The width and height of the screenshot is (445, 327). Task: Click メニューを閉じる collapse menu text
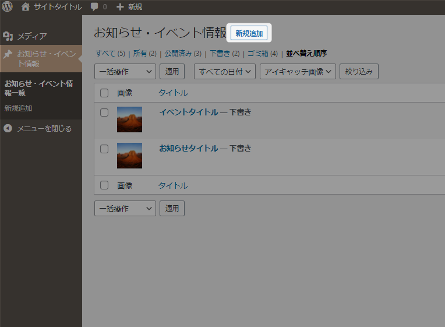44,129
